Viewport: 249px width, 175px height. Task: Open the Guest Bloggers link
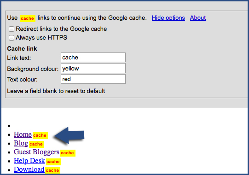(x=36, y=152)
